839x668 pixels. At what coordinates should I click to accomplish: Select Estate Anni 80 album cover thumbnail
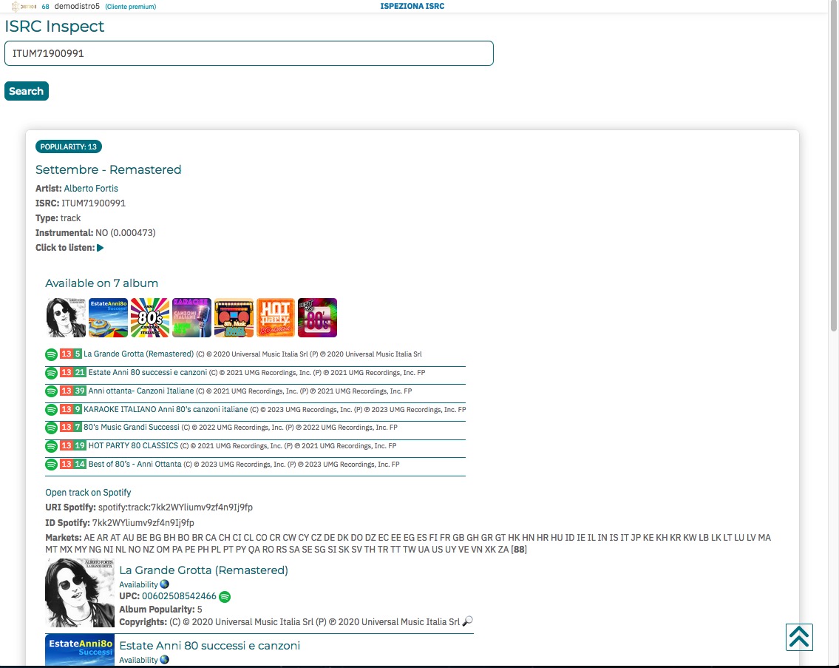(x=108, y=317)
